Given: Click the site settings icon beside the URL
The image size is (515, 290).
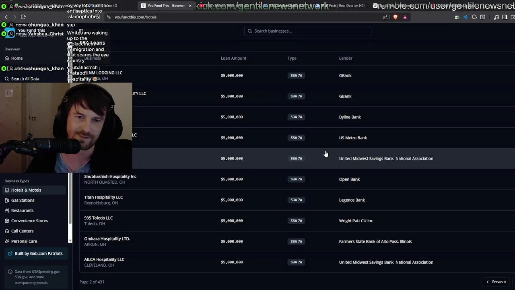Looking at the screenshot, I should (109, 17).
